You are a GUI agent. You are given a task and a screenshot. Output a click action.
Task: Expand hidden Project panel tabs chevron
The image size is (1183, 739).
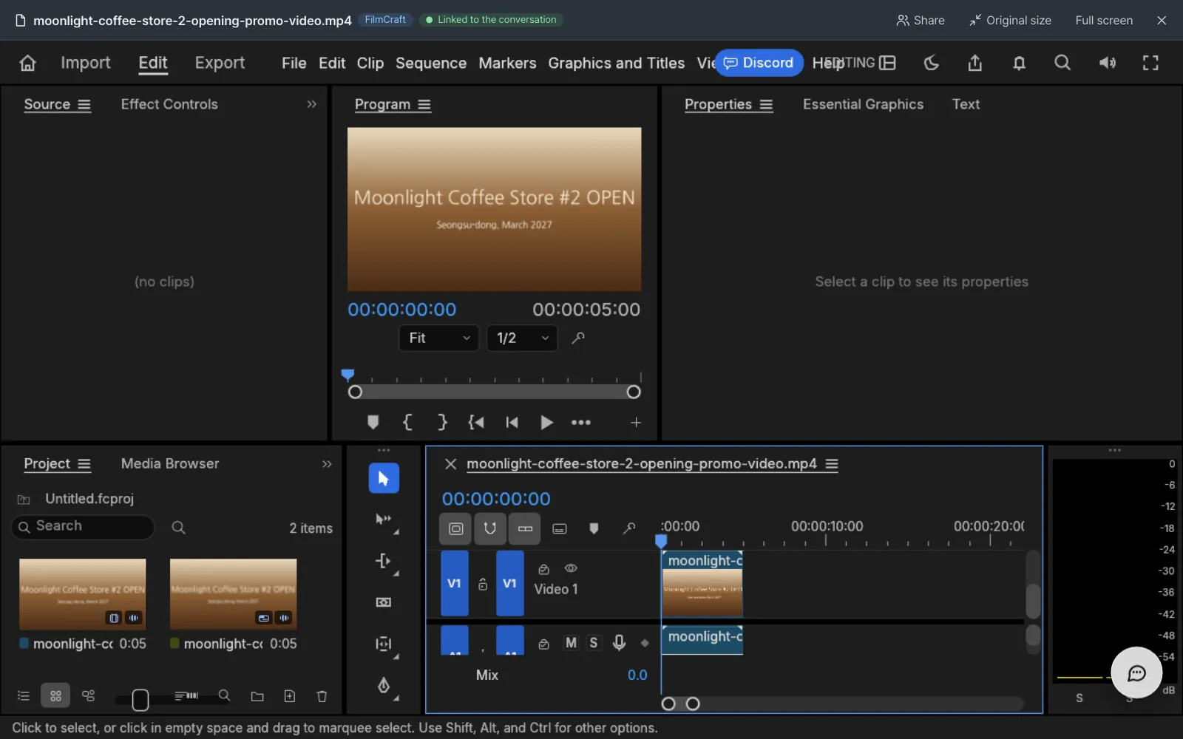(x=327, y=464)
